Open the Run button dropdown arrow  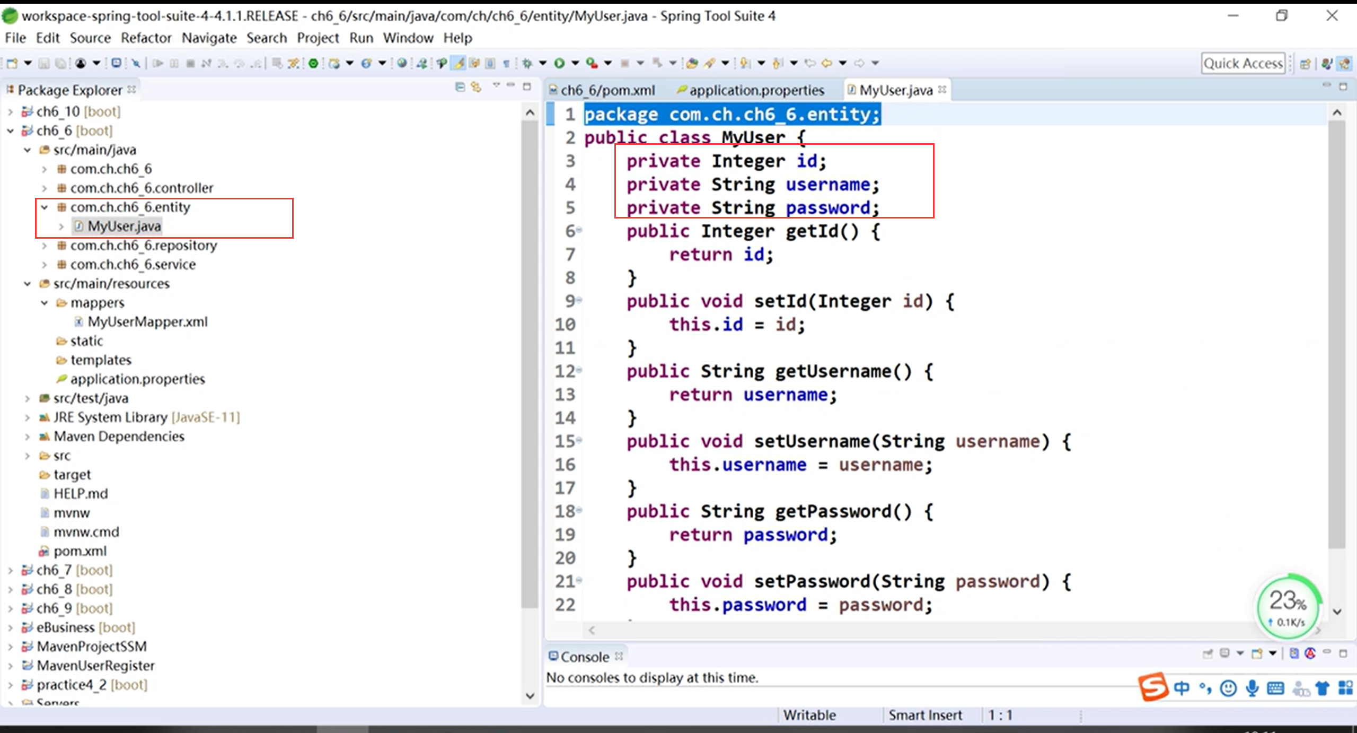[575, 64]
